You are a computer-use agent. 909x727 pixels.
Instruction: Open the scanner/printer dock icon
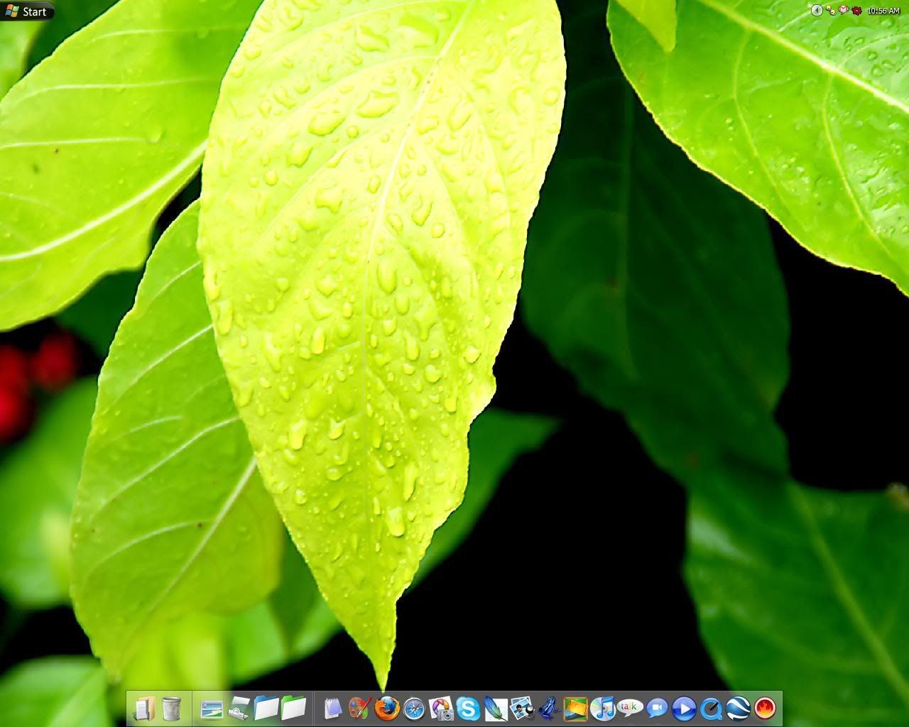point(239,708)
